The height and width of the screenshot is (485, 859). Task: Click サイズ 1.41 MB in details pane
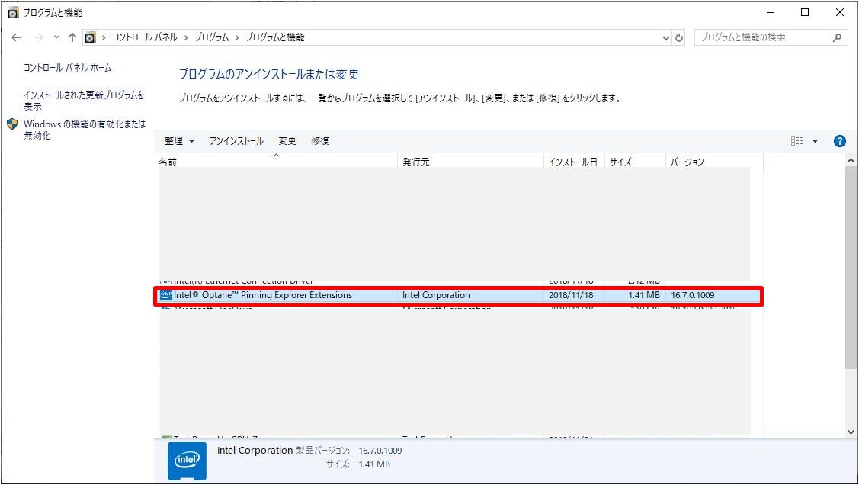coord(358,464)
